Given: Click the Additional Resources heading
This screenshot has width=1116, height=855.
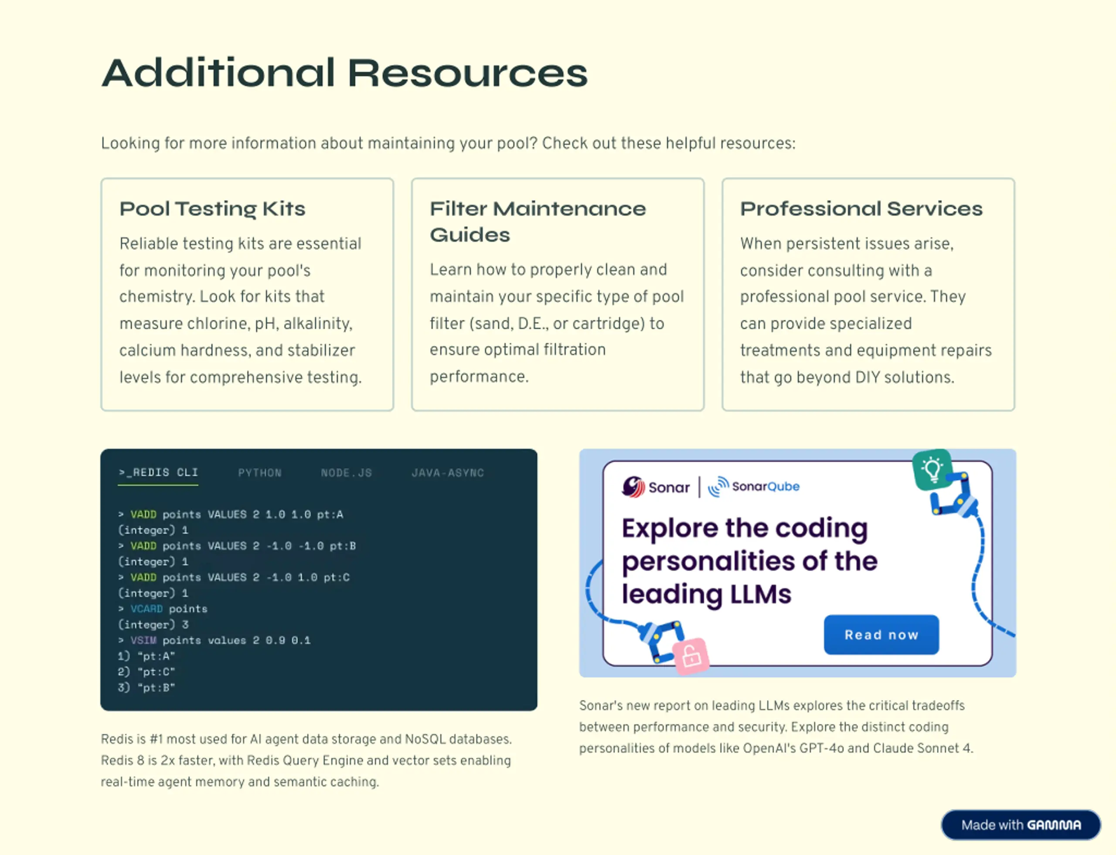Looking at the screenshot, I should 344,73.
